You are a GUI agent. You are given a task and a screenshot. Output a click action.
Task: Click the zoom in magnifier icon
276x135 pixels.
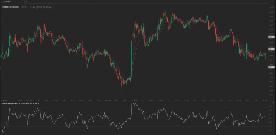[26, 7]
